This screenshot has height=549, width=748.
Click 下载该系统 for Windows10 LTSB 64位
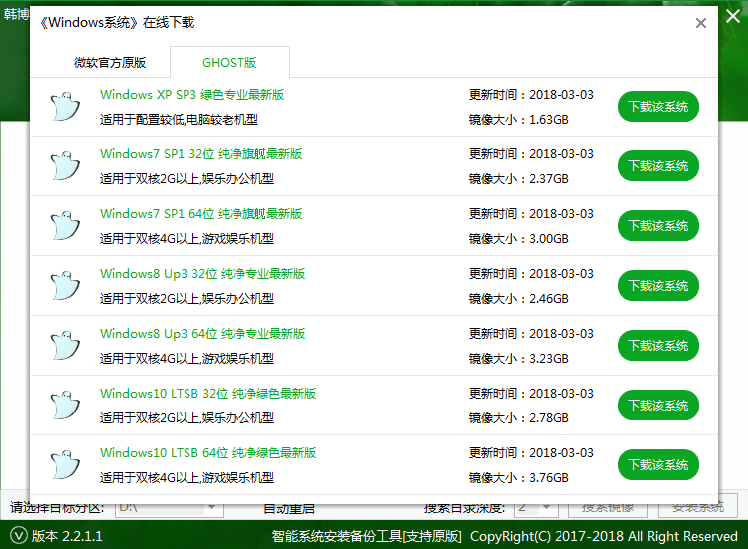click(658, 465)
